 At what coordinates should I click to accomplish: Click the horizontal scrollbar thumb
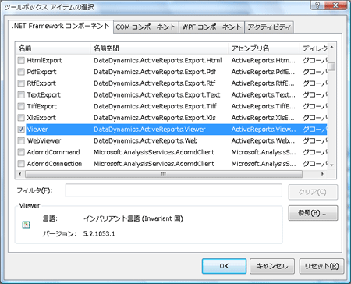click(164, 174)
